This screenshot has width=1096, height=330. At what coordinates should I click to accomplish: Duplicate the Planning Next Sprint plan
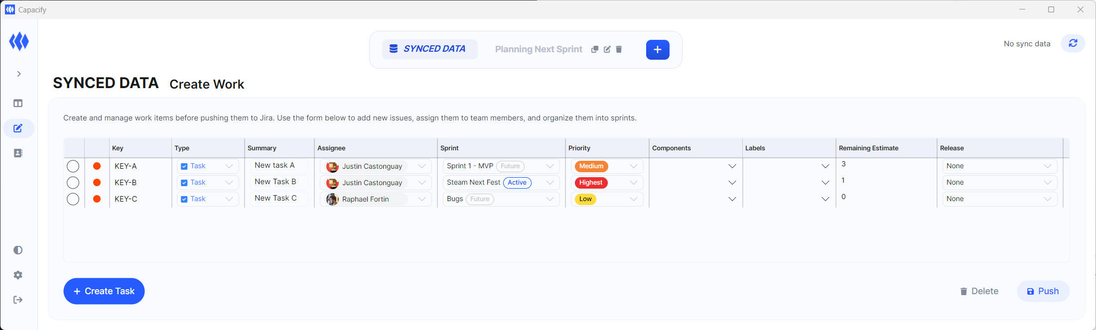point(595,49)
